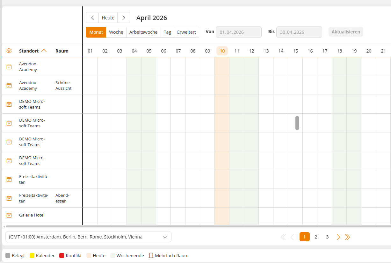The image size is (391, 263).
Task: Click calendar icon for Abendessen room row
Action: click(9, 198)
